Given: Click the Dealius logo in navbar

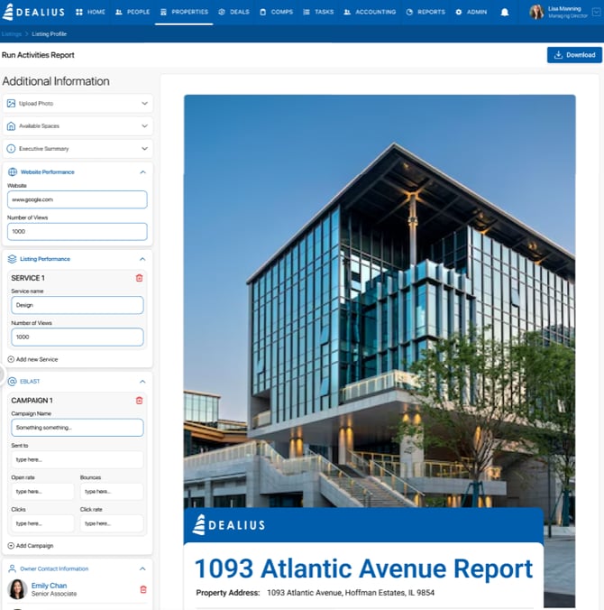Looking at the screenshot, I should pos(33,12).
